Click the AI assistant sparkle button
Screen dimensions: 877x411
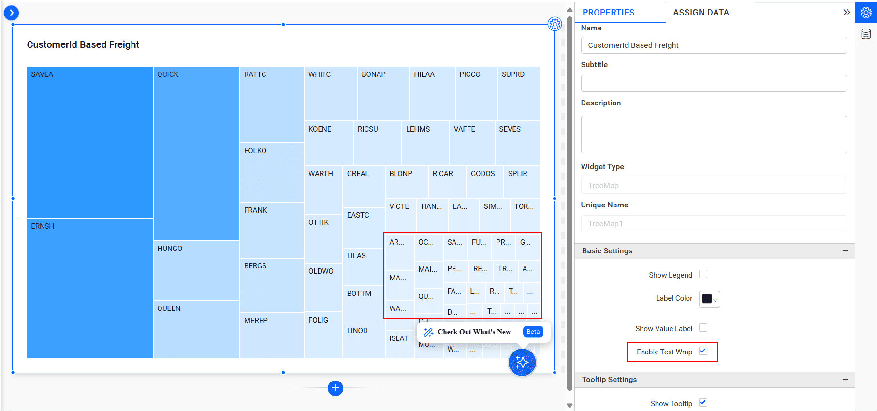pyautogui.click(x=522, y=362)
